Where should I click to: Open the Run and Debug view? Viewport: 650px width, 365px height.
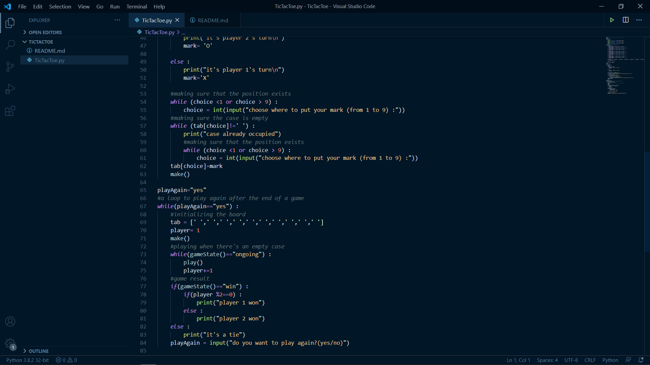10,89
